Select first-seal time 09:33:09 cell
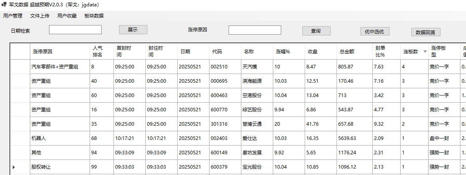The image size is (466, 175). pyautogui.click(x=129, y=152)
